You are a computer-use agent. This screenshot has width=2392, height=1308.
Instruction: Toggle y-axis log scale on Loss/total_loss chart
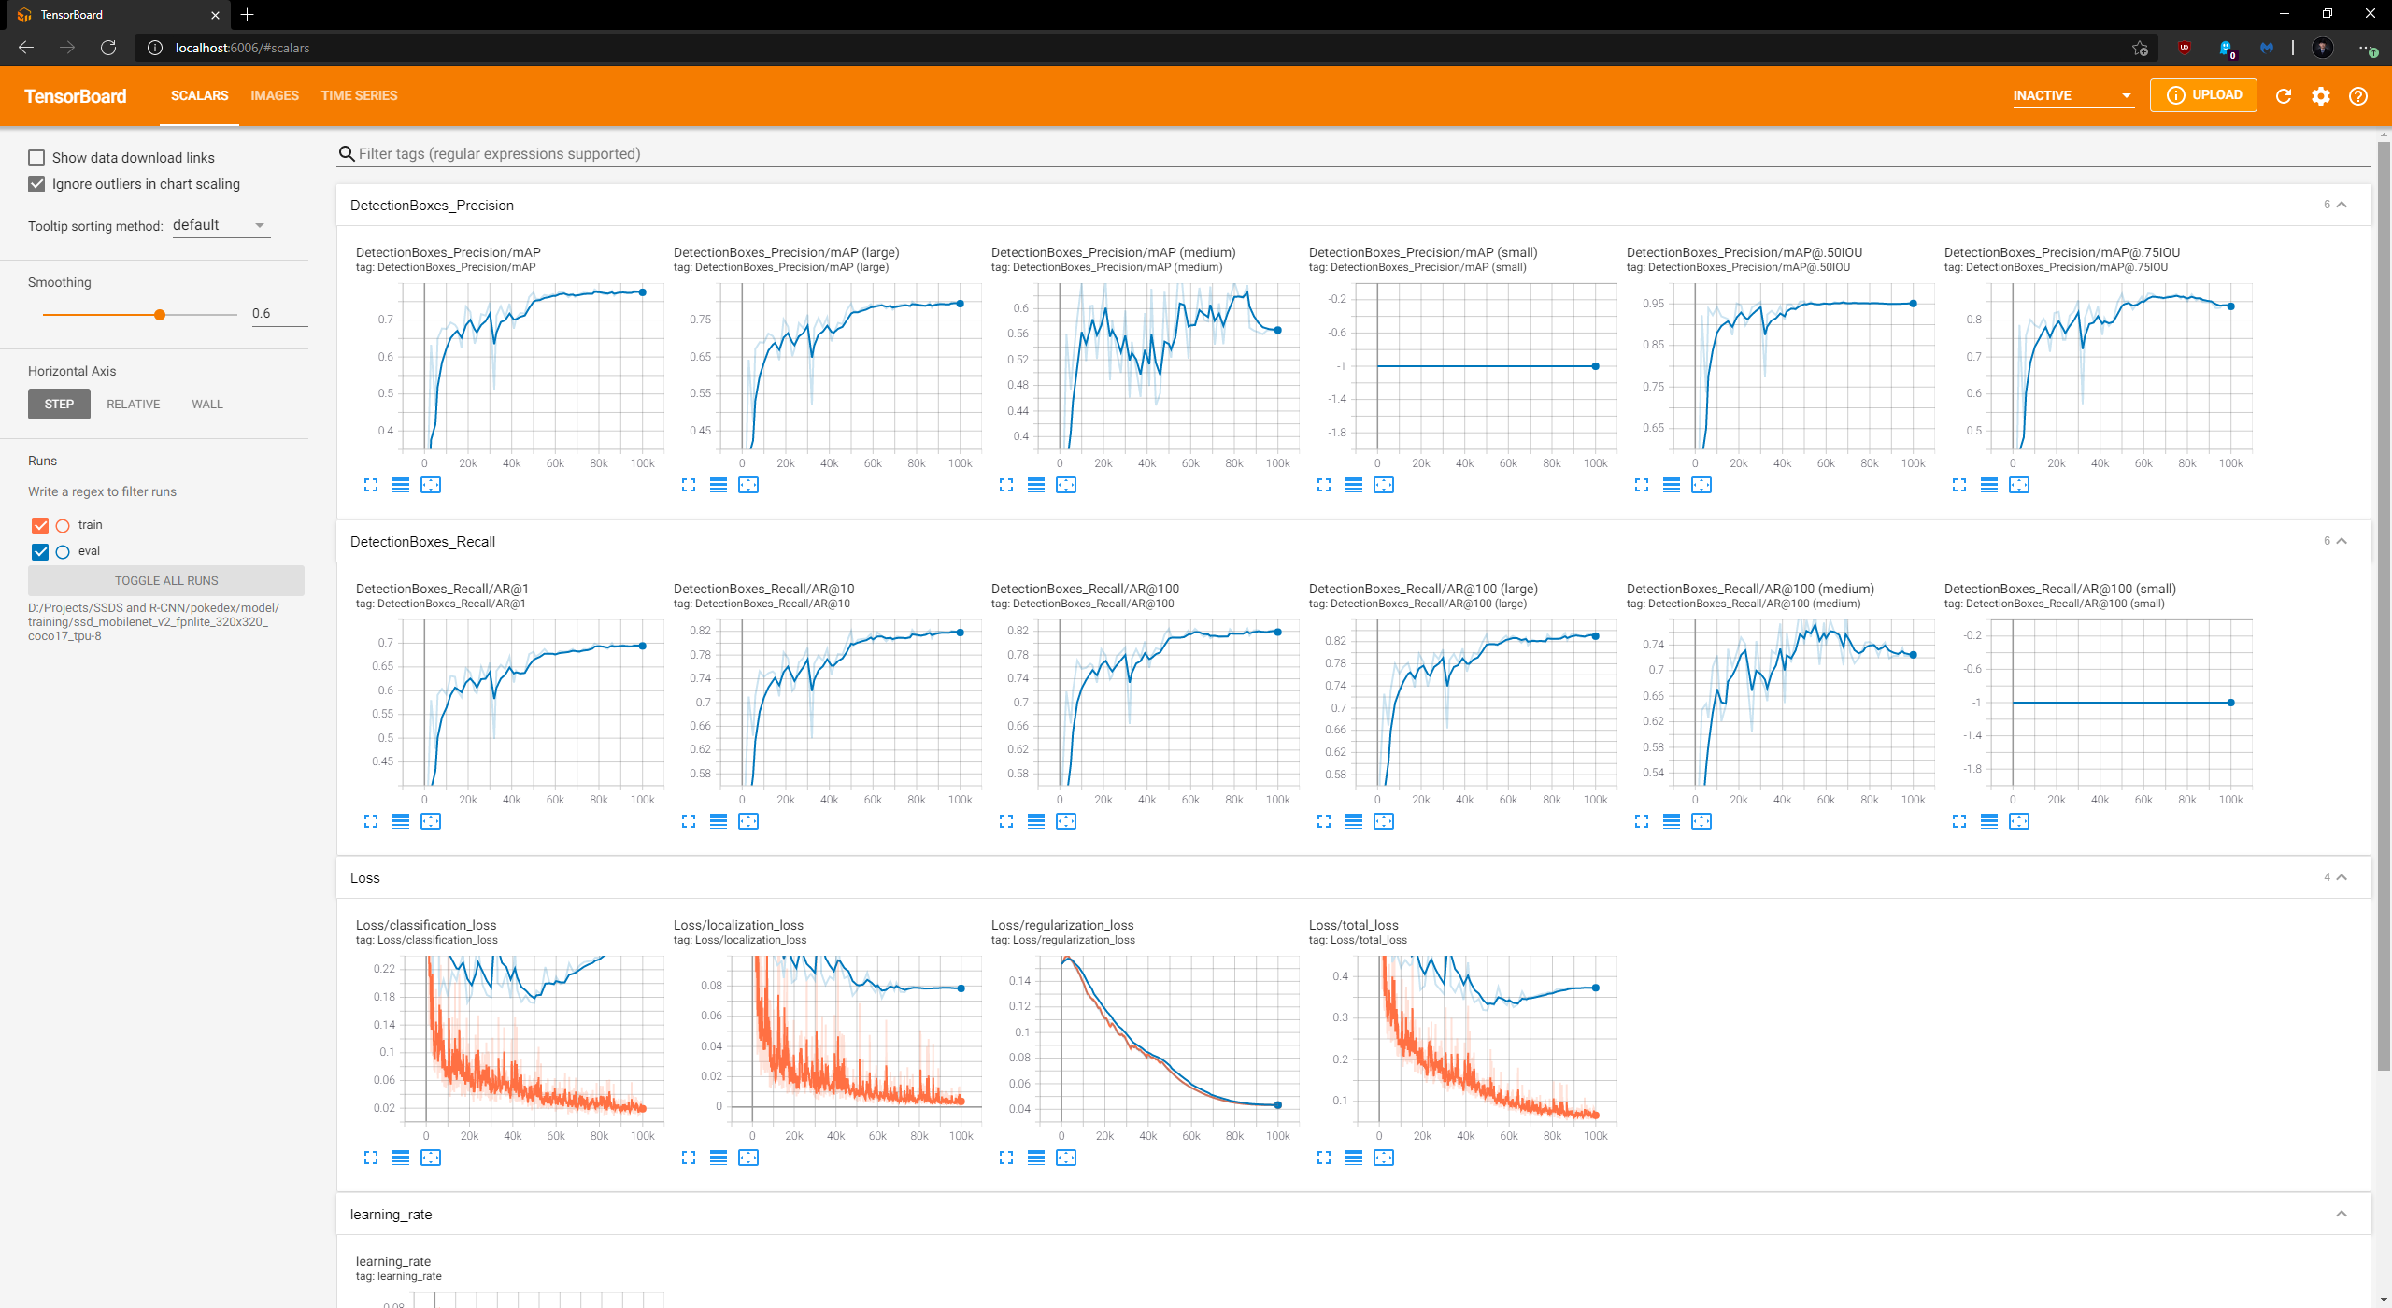1354,1158
